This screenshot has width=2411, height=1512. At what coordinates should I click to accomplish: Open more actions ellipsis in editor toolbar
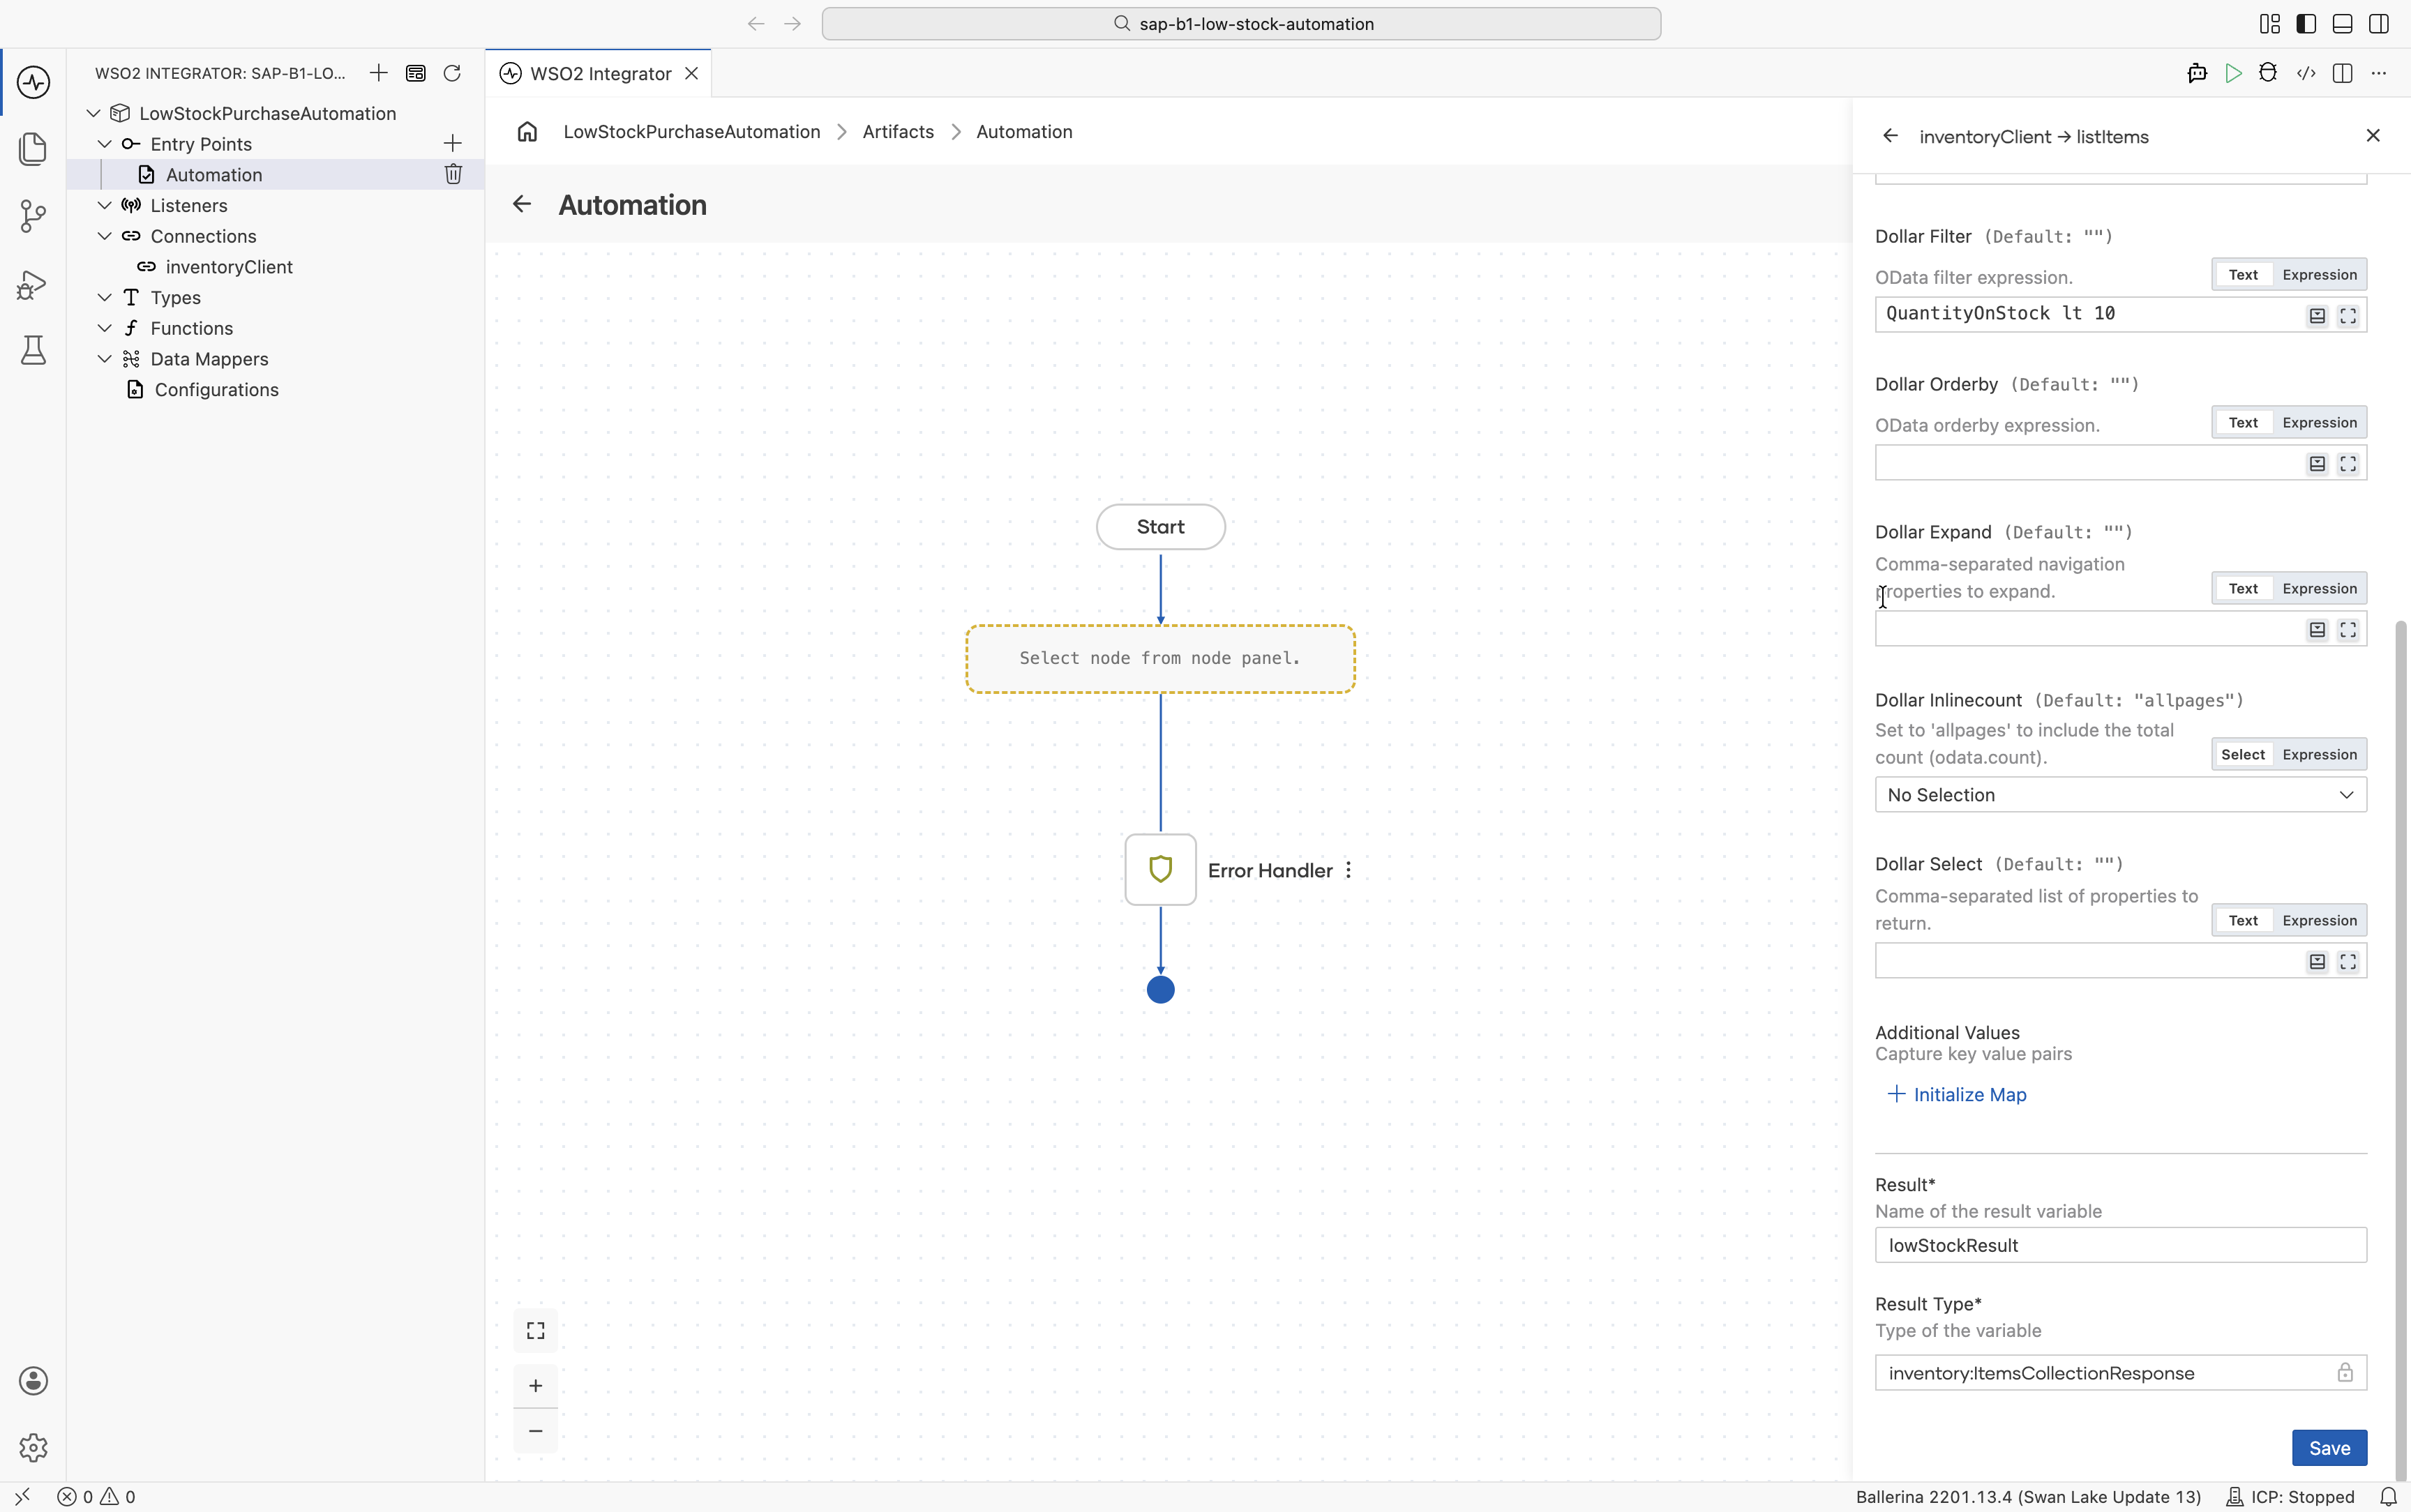pos(2379,73)
